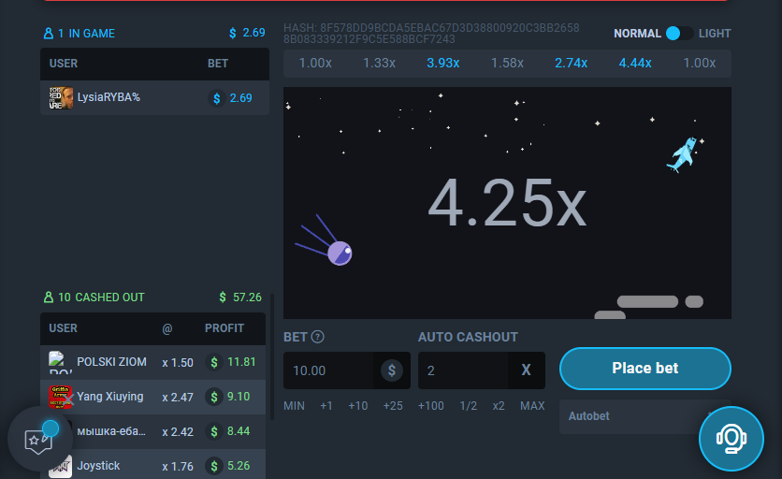Click Yang Xiuying's avatar image
Screen dimensions: 782x479
pyautogui.click(x=61, y=397)
